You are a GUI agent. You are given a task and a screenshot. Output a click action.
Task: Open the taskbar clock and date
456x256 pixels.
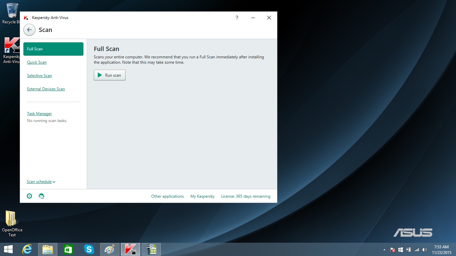(x=441, y=250)
